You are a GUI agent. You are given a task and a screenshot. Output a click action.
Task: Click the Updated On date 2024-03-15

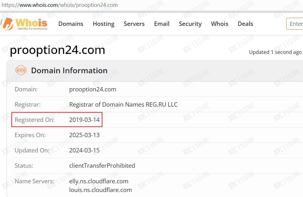click(84, 150)
